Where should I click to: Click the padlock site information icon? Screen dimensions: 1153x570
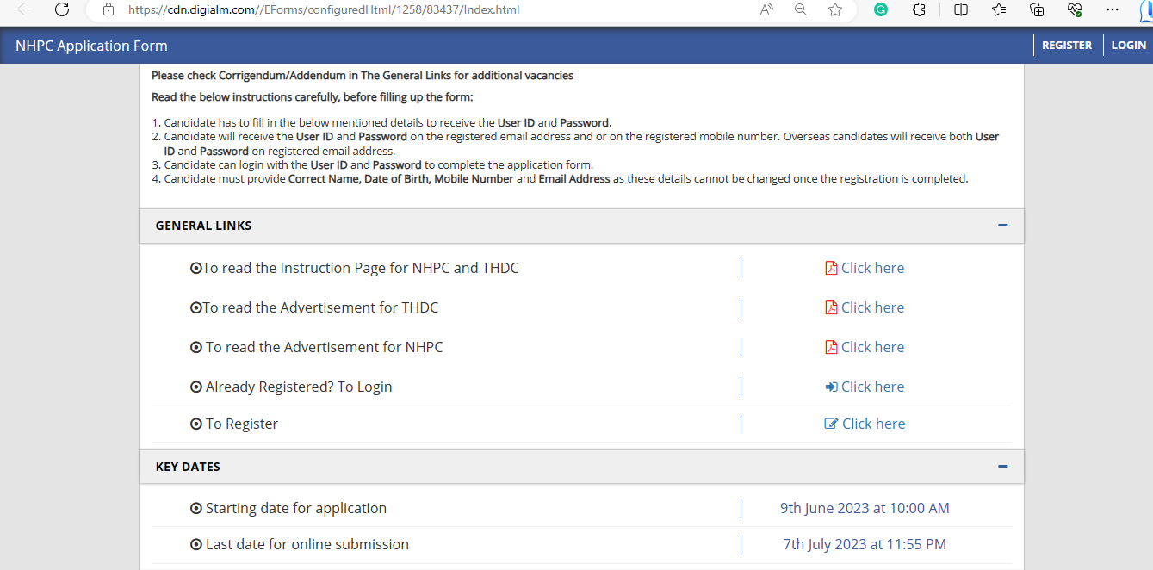[108, 10]
